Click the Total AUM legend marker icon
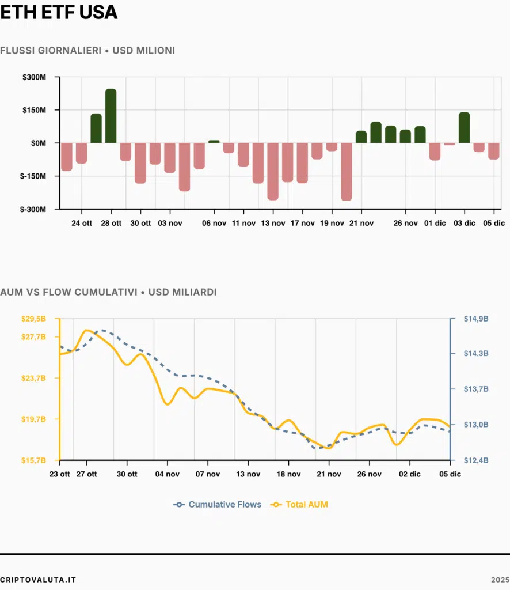The width and height of the screenshot is (510, 590). coord(277,505)
